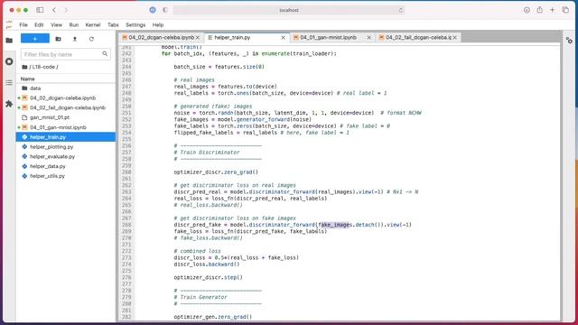Toggle the browser sidebar icon
Viewport: 578px width, 325px height.
[40, 10]
